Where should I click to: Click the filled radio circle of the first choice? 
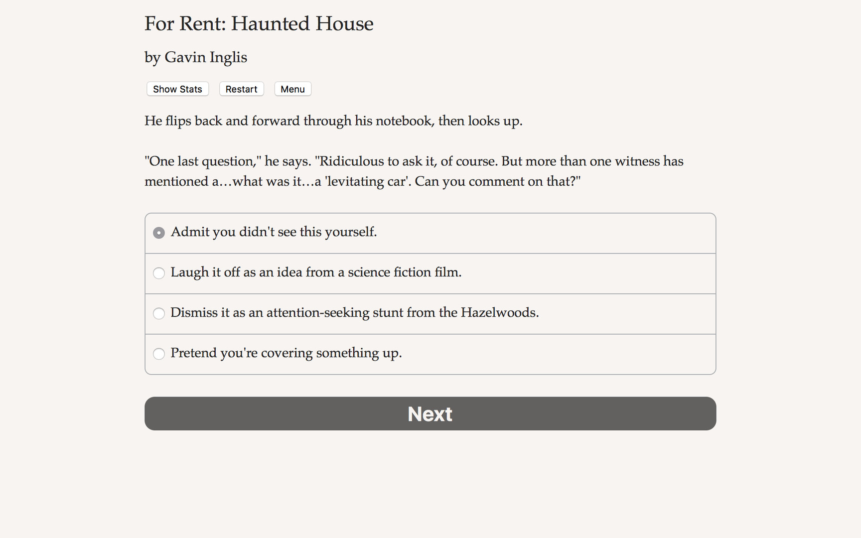click(x=158, y=233)
